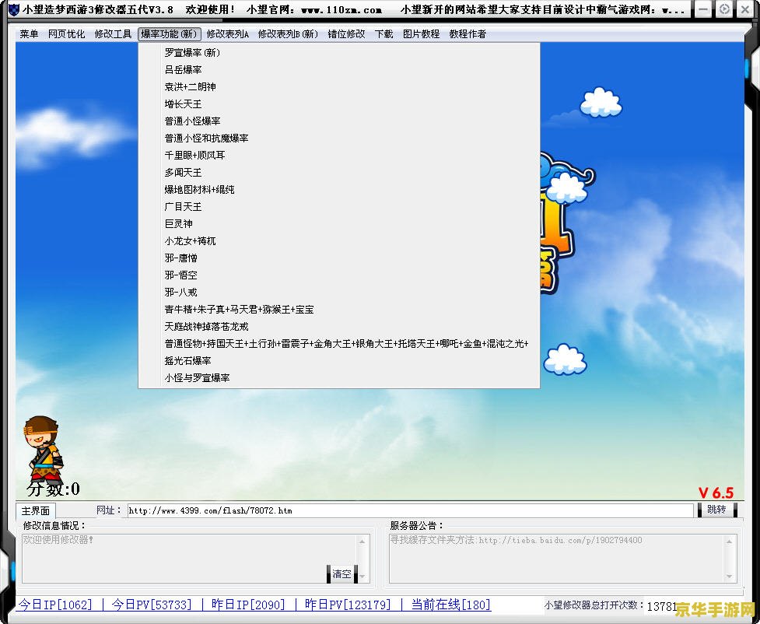Open the 网页优化 menu
The height and width of the screenshot is (624, 760).
tap(66, 34)
